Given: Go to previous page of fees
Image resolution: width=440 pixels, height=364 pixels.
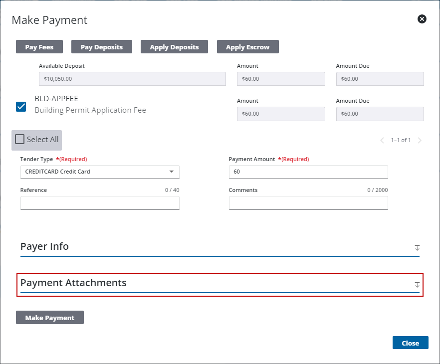Looking at the screenshot, I should point(382,140).
